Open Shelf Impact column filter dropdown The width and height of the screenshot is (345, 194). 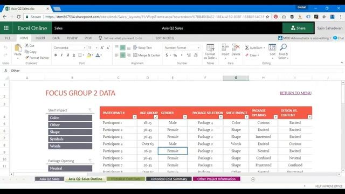click(246, 117)
